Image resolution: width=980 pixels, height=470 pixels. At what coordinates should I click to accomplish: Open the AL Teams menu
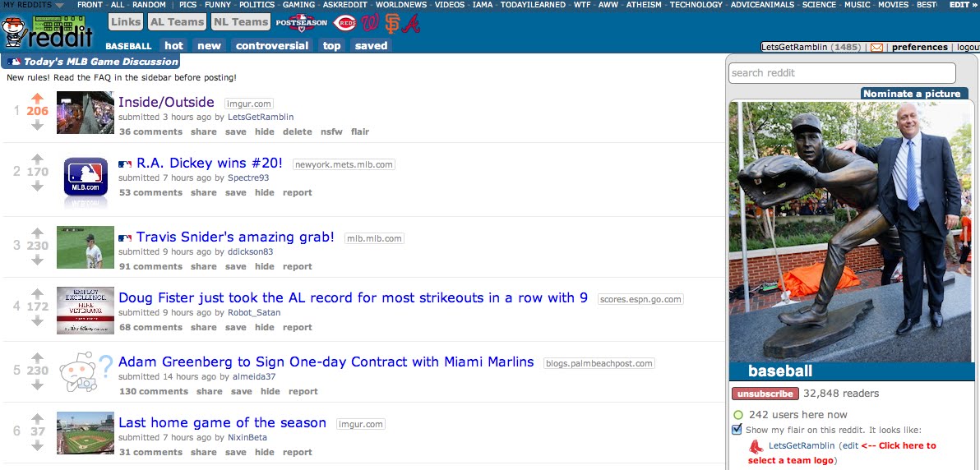coord(178,22)
